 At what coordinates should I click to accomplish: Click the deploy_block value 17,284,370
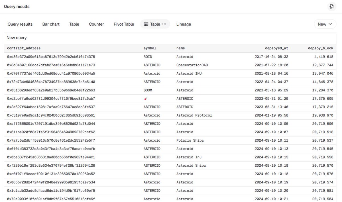(x=323, y=90)
